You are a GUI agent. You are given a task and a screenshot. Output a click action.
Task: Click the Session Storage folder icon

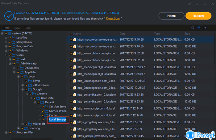click(46, 107)
